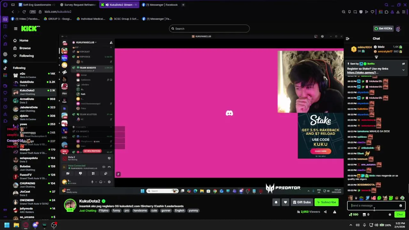Screen dimensions: 409x230
Task: Open ChatGPT in Opera sidebar
Action: click(x=5, y=54)
